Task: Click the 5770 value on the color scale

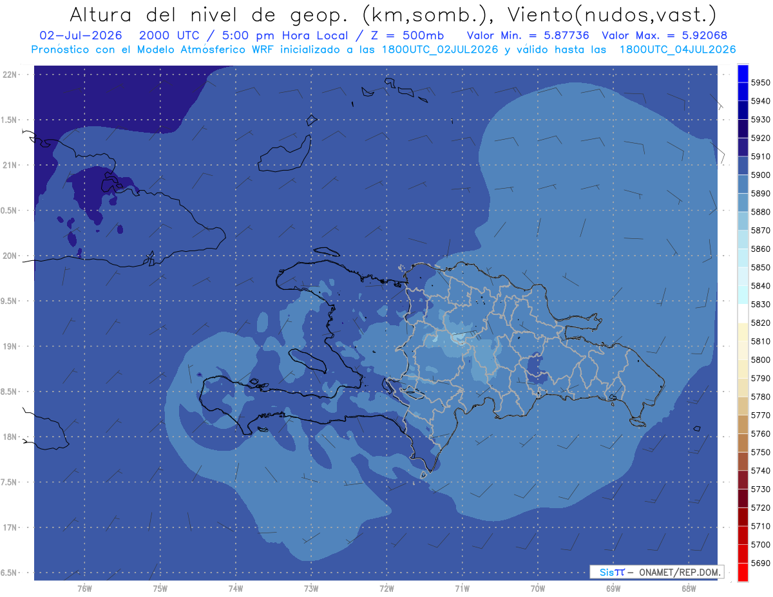Action: 759,415
